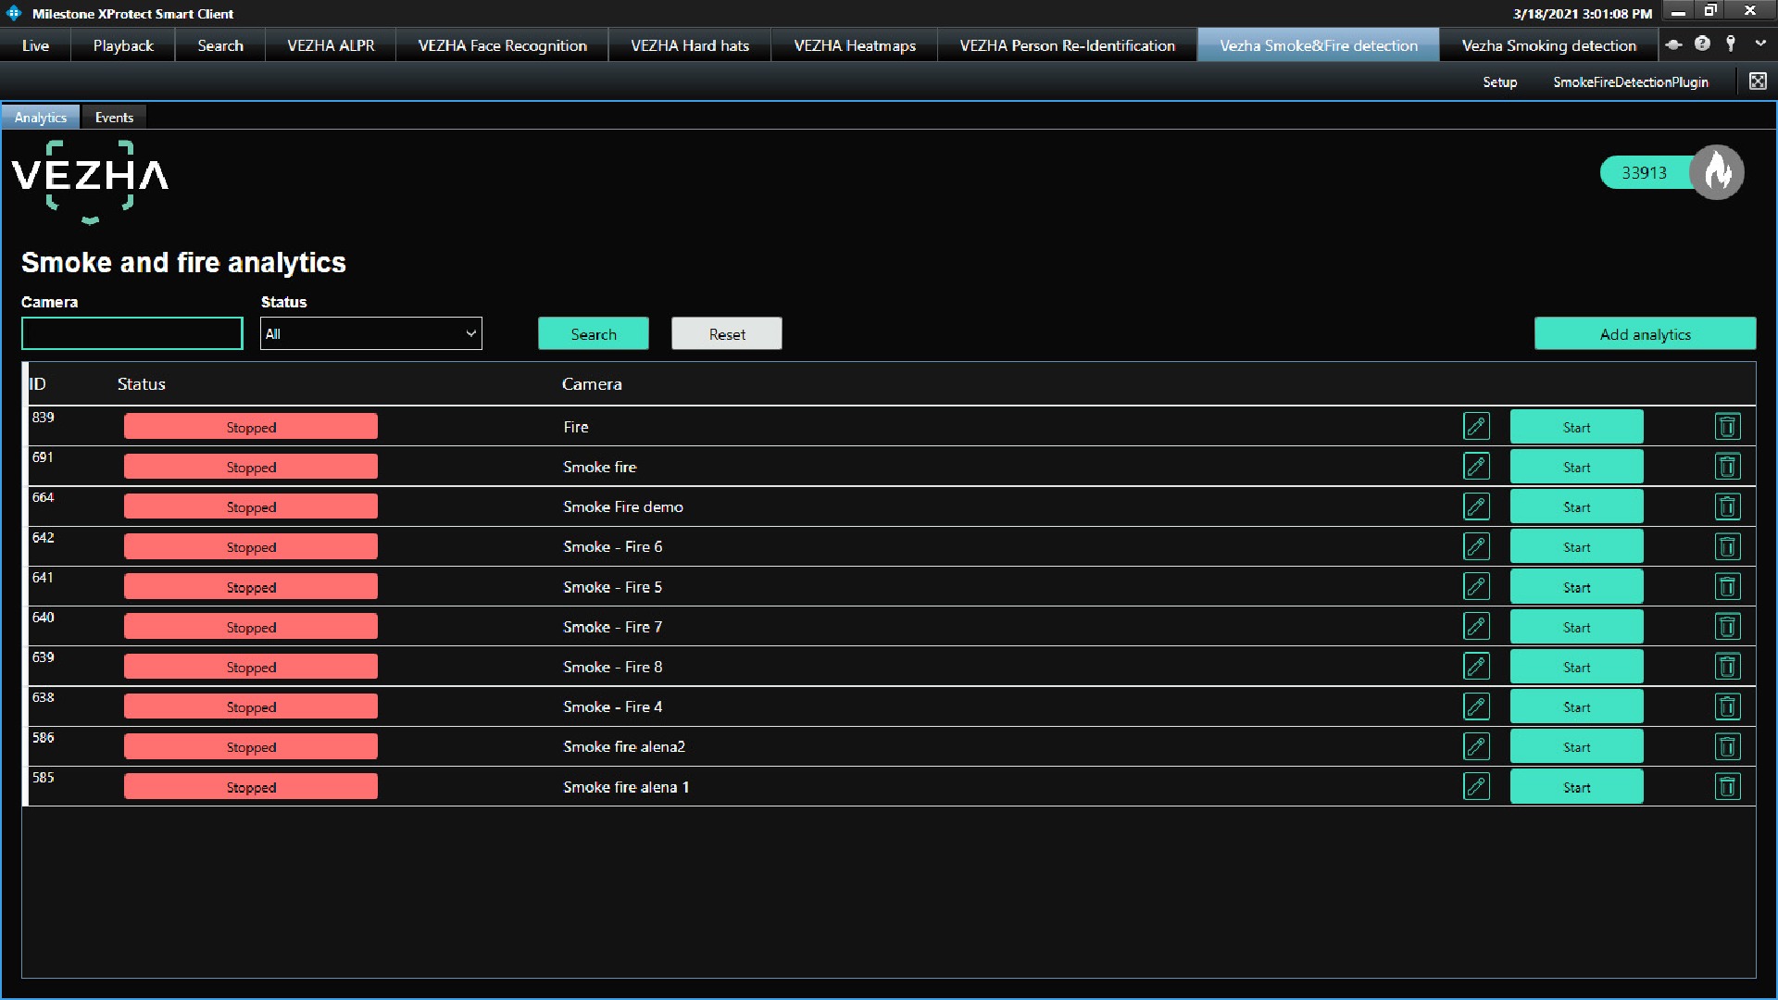This screenshot has height=1000, width=1778.
Task: Delete Smoke - Fire 8 analytics
Action: point(1727,666)
